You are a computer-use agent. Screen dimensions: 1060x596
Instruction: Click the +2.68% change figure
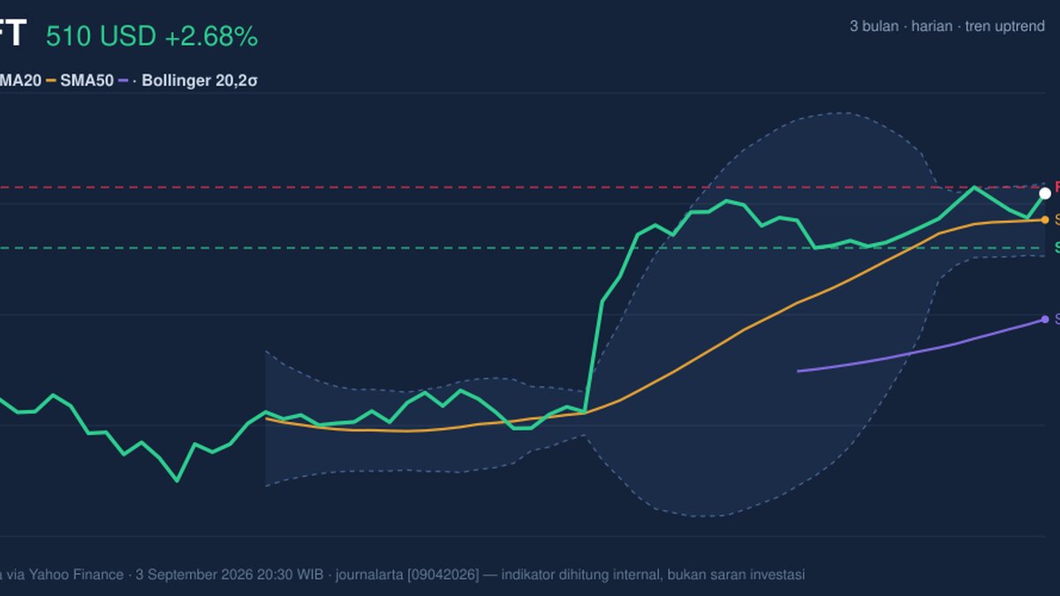[x=211, y=36]
